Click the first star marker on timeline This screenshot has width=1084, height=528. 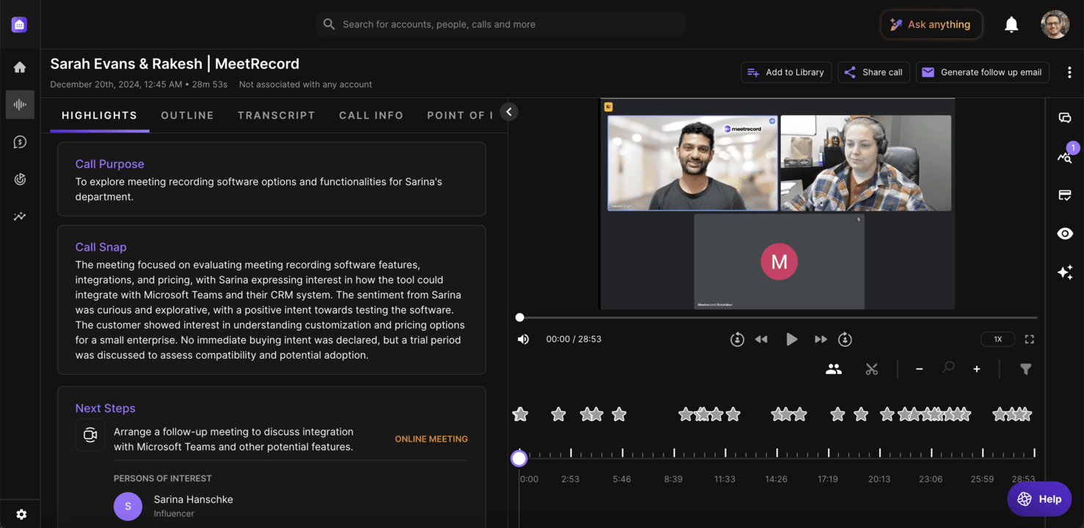(x=520, y=415)
